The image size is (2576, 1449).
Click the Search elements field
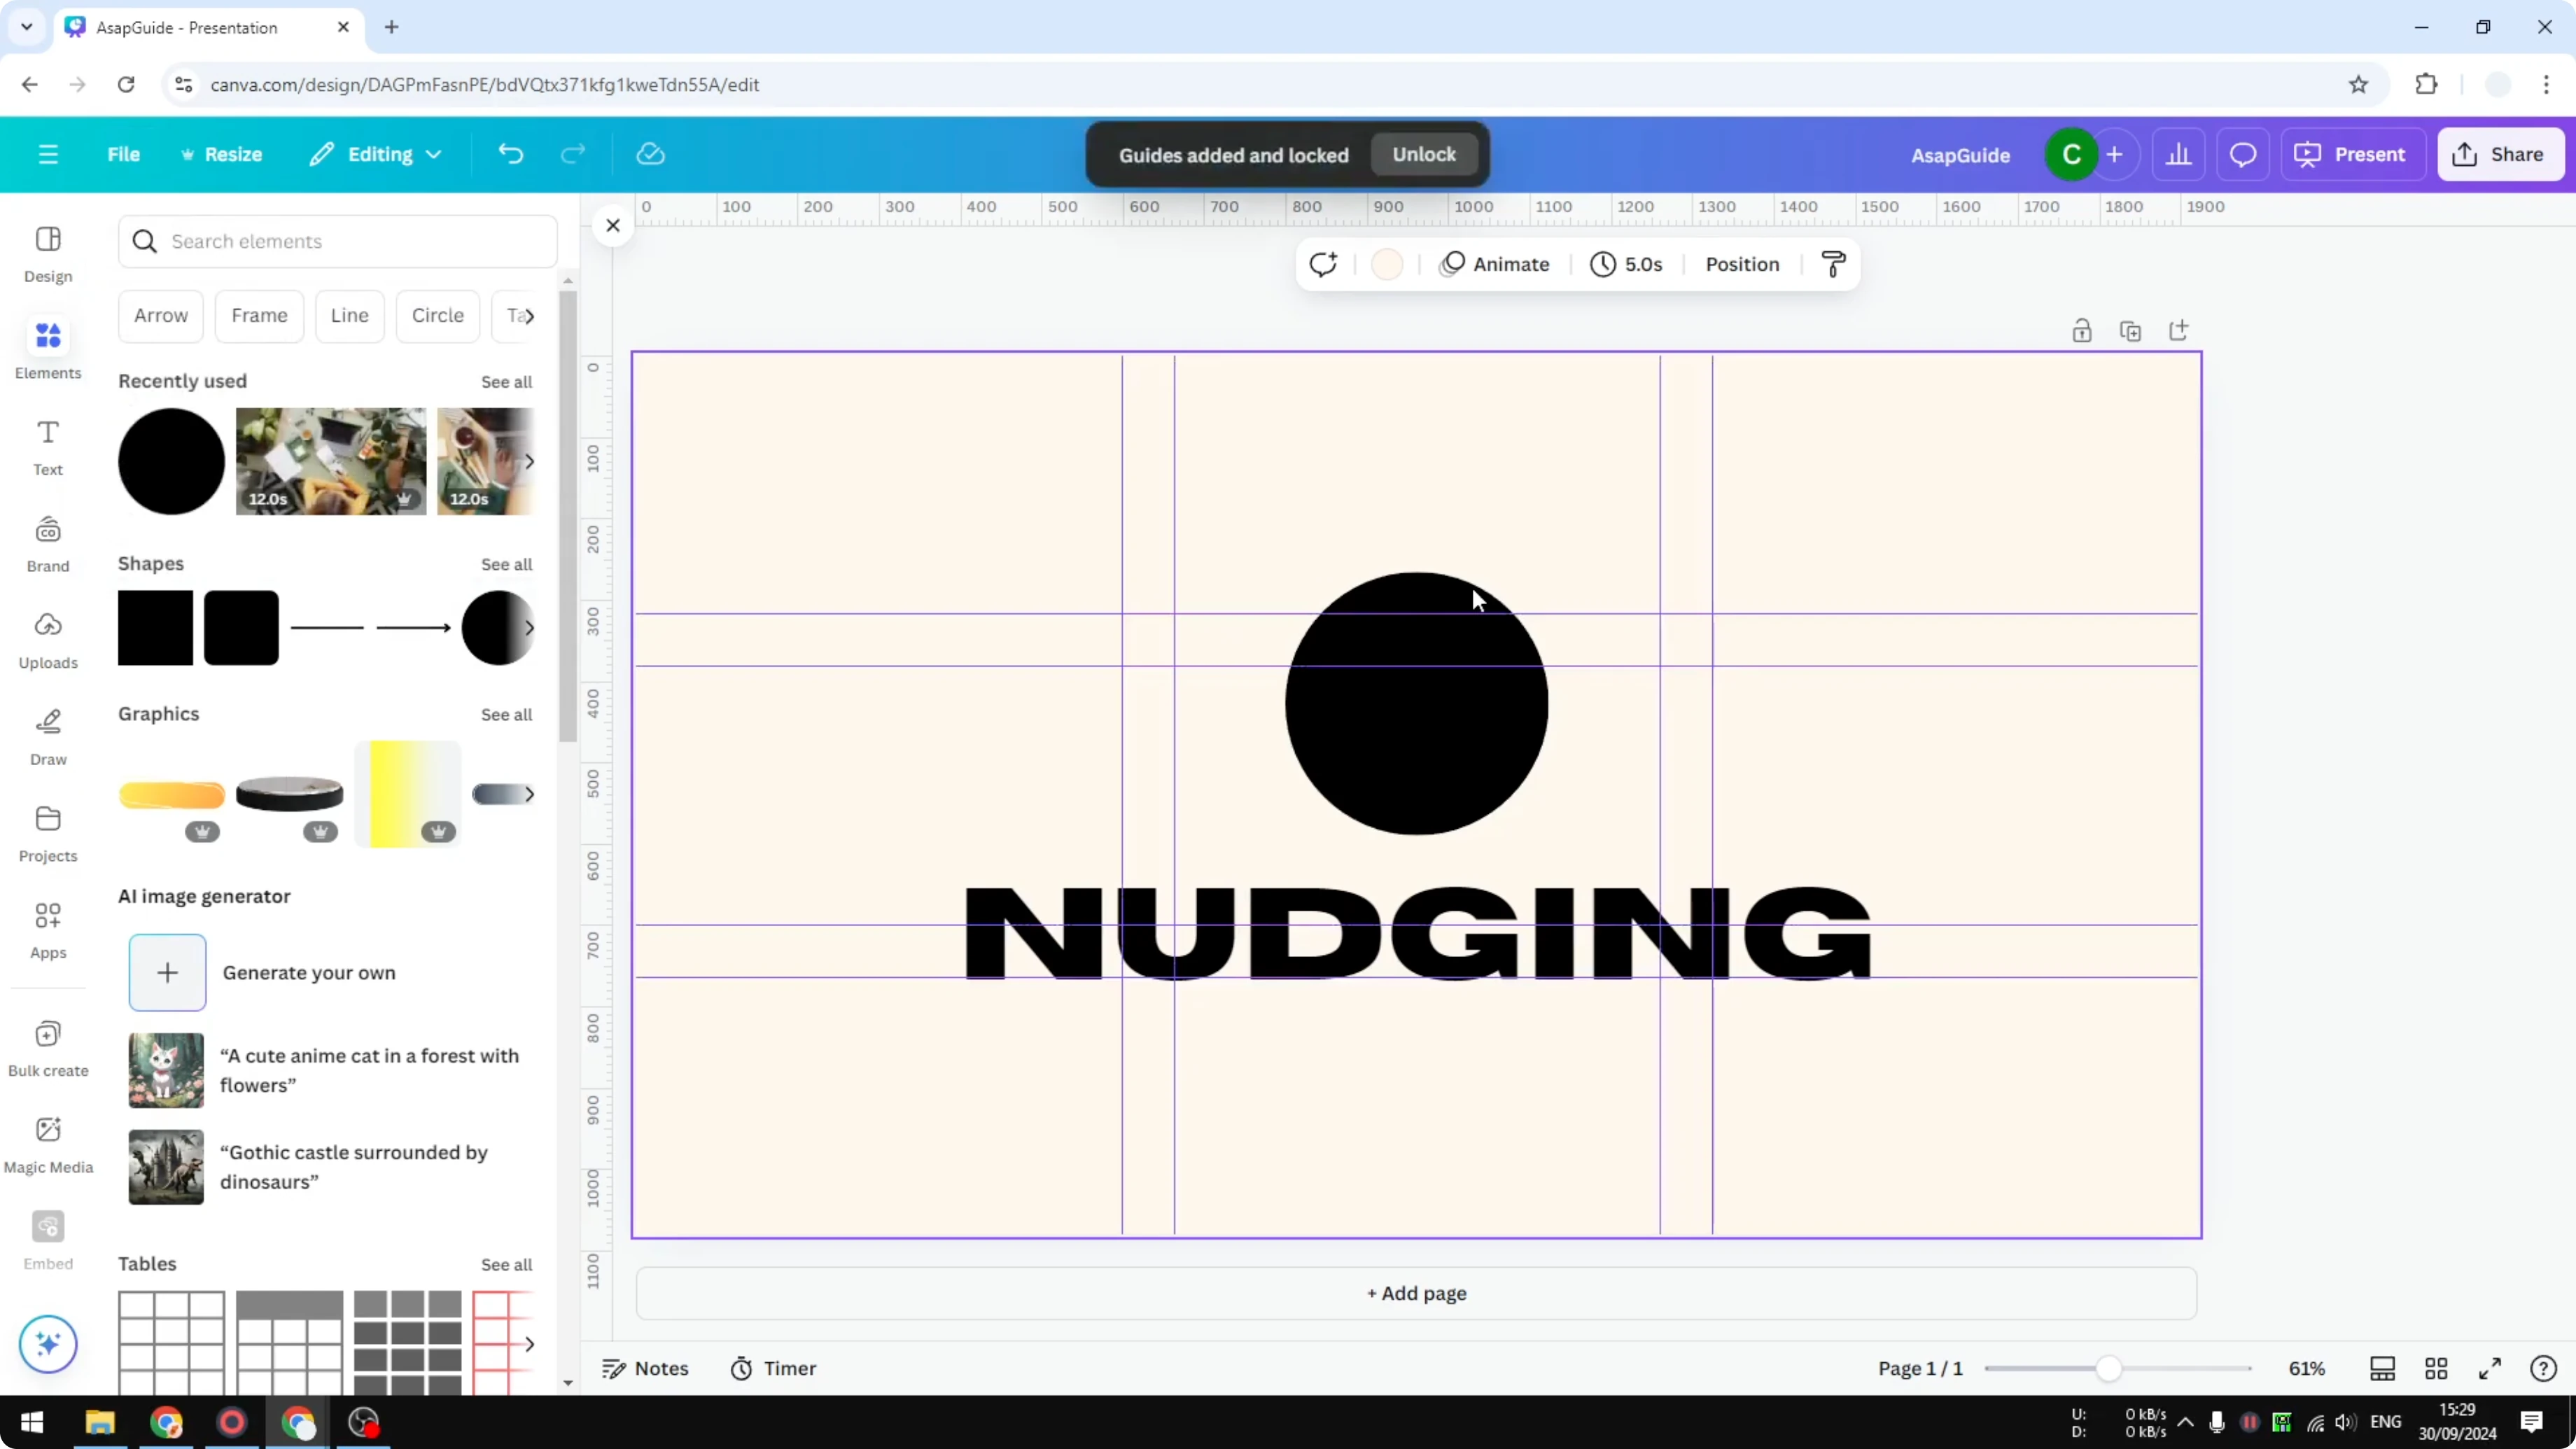pos(338,241)
